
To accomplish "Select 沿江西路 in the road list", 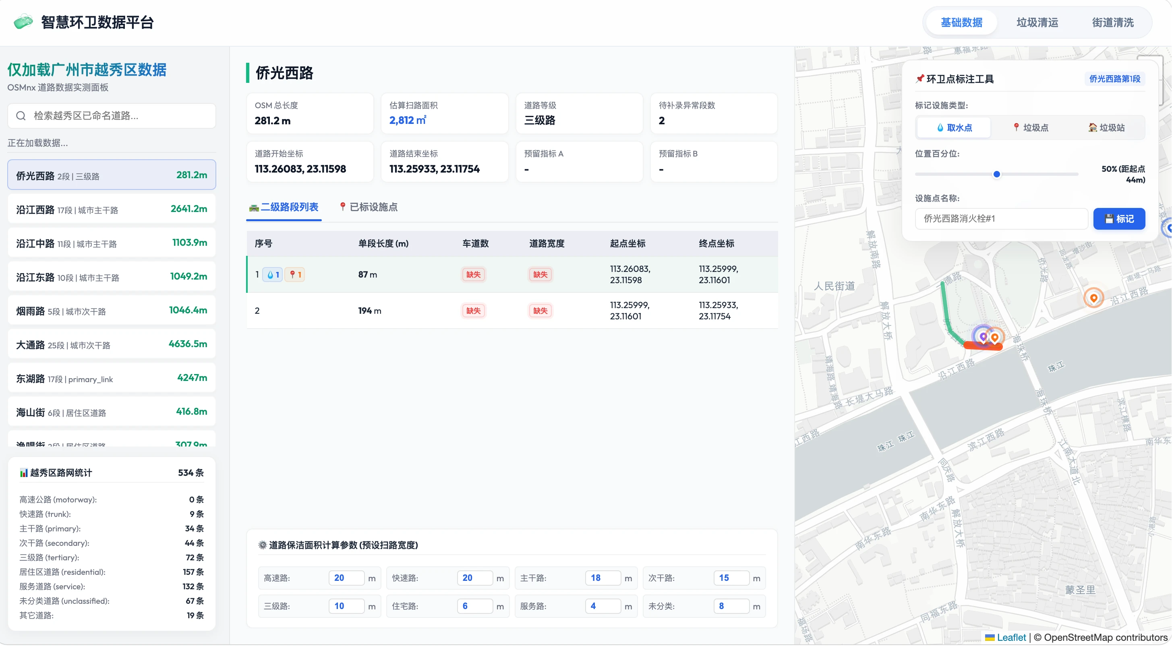I will pyautogui.click(x=112, y=209).
